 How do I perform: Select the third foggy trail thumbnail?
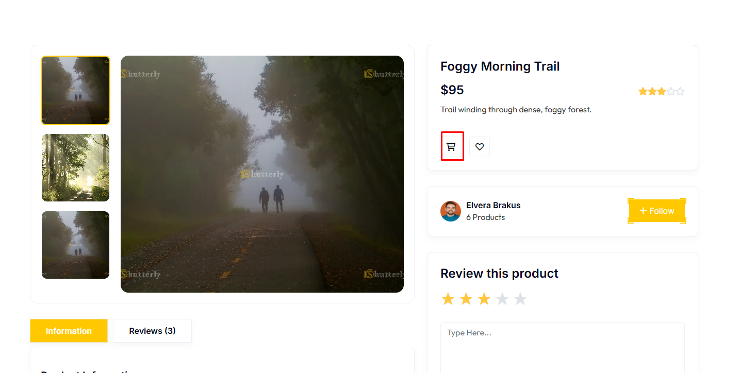[x=75, y=245]
